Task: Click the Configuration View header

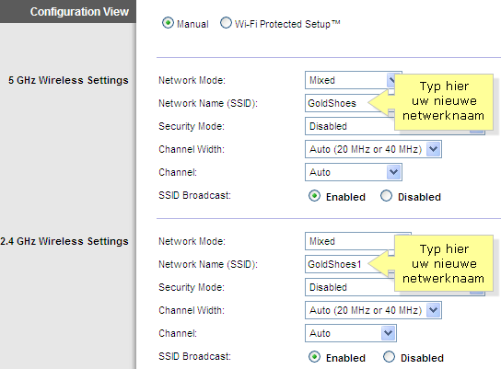Action: coord(79,11)
